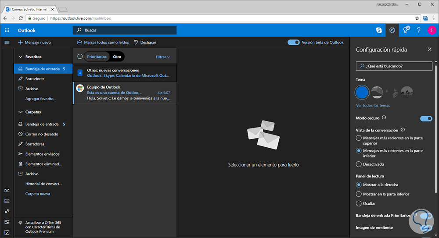Collapse the Carpetas section
Image resolution: width=439 pixels, height=238 pixels.
point(21,112)
